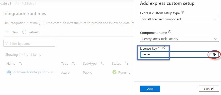
Task: Open info tooltip next to License key
Action: click(x=163, y=48)
